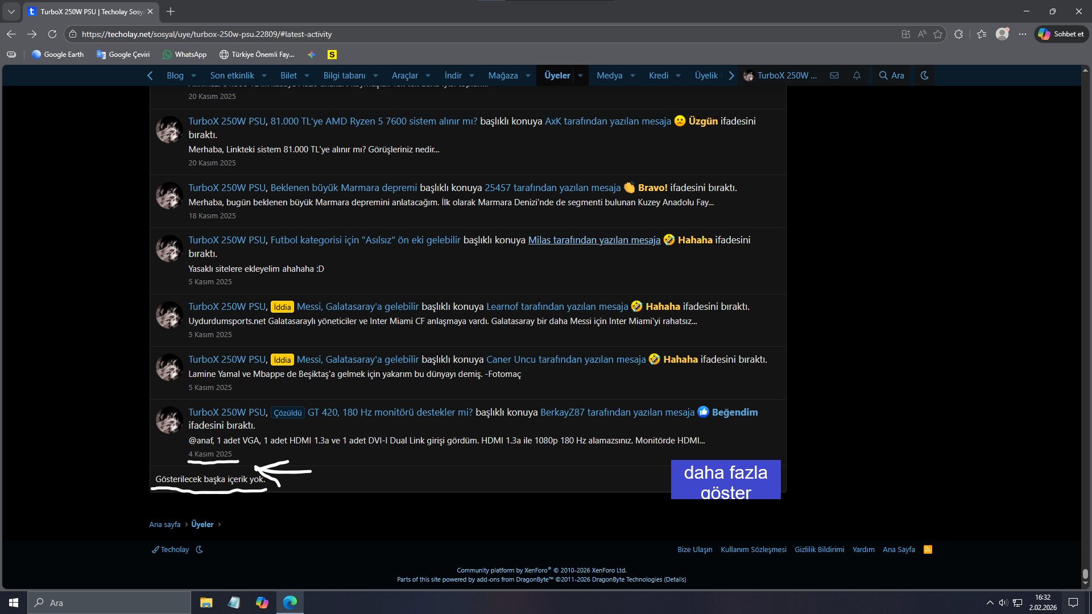Add this page to favorites (star icon)
Screen dimensions: 1092x614
click(938, 34)
